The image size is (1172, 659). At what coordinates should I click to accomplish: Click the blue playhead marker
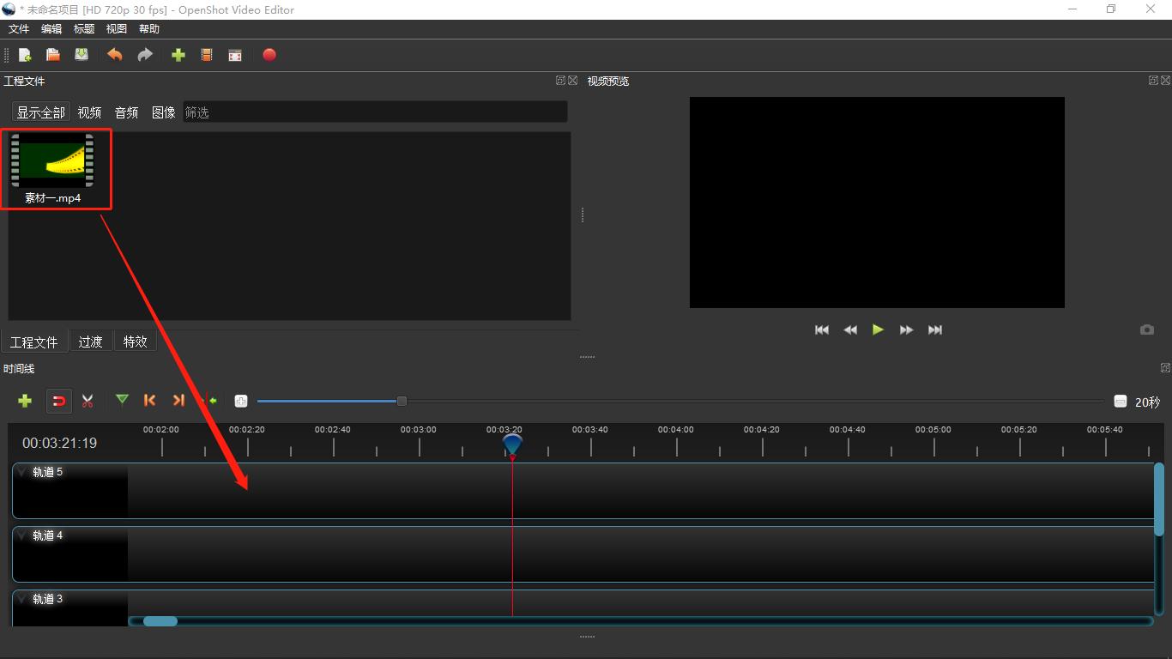512,444
